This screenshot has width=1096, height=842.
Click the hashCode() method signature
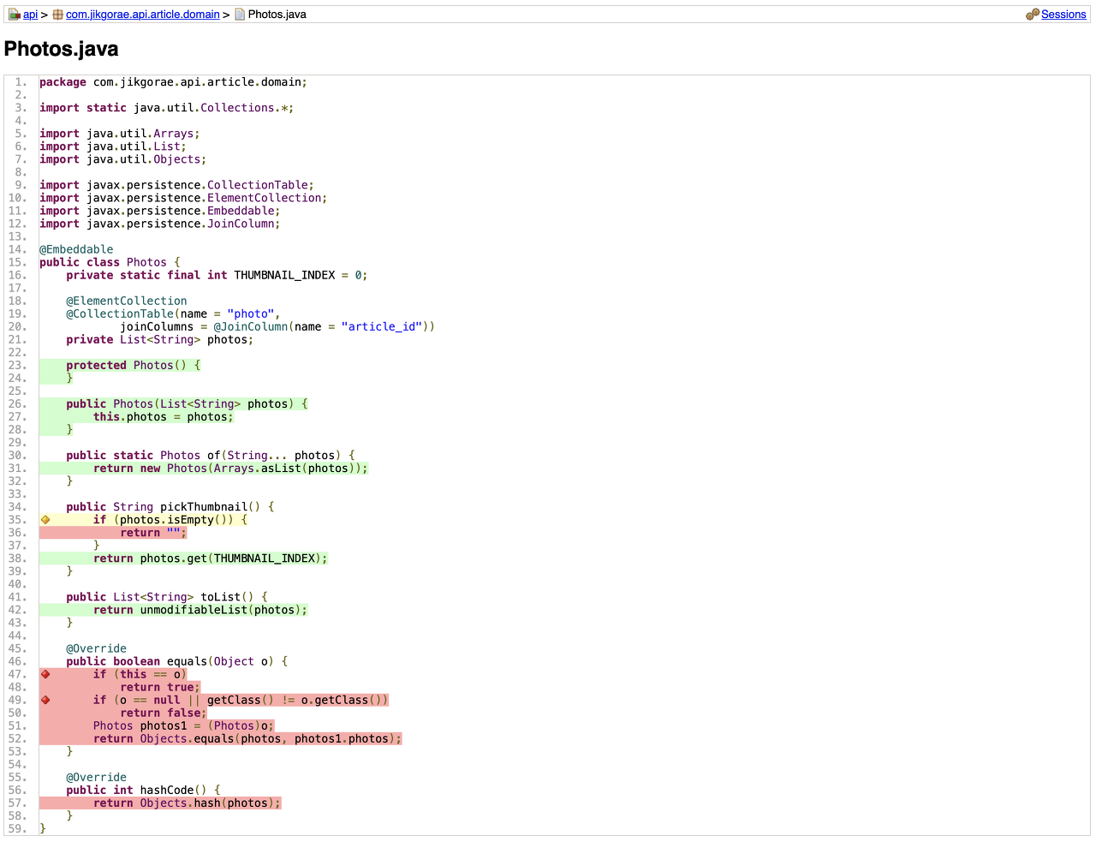[143, 790]
